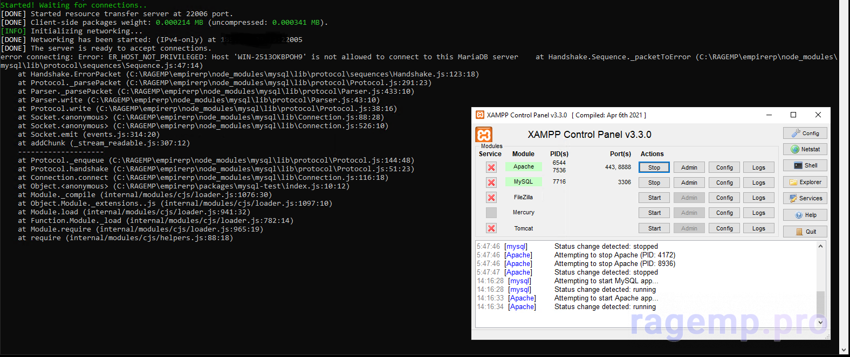Open the MySQL row Config menu
850x357 pixels.
[x=724, y=183]
